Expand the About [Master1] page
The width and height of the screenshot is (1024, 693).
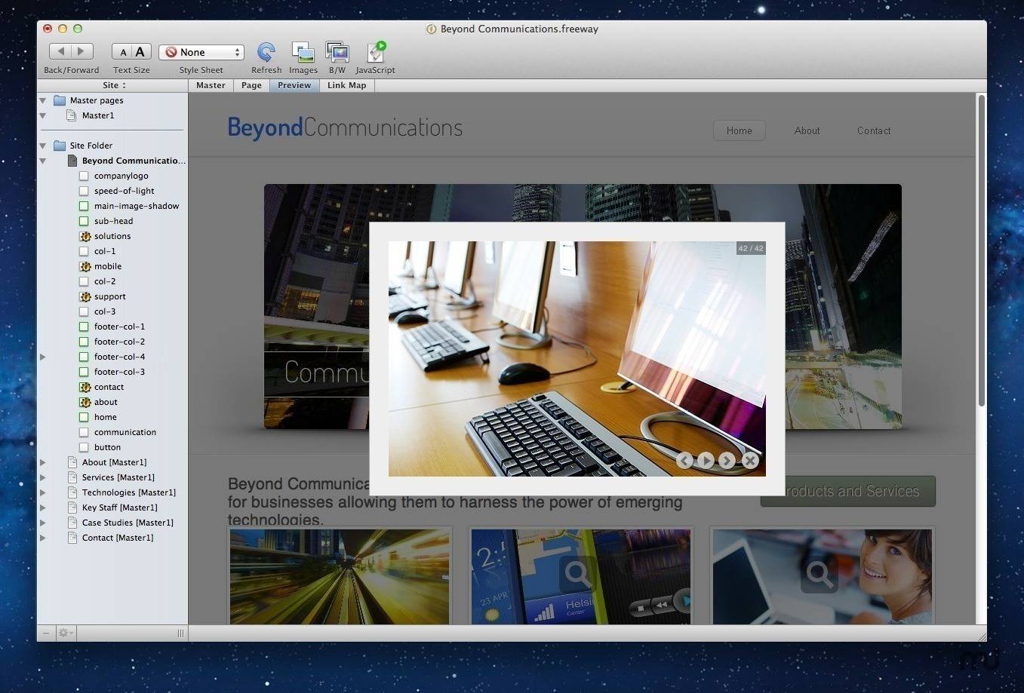click(x=43, y=462)
